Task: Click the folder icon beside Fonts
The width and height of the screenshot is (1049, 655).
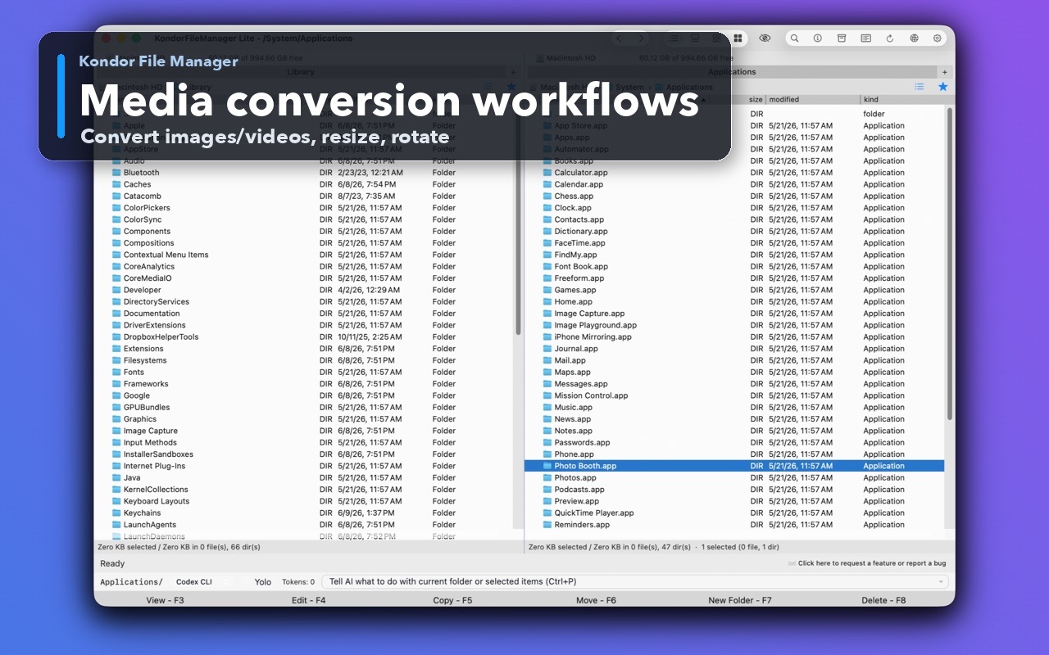Action: [116, 373]
